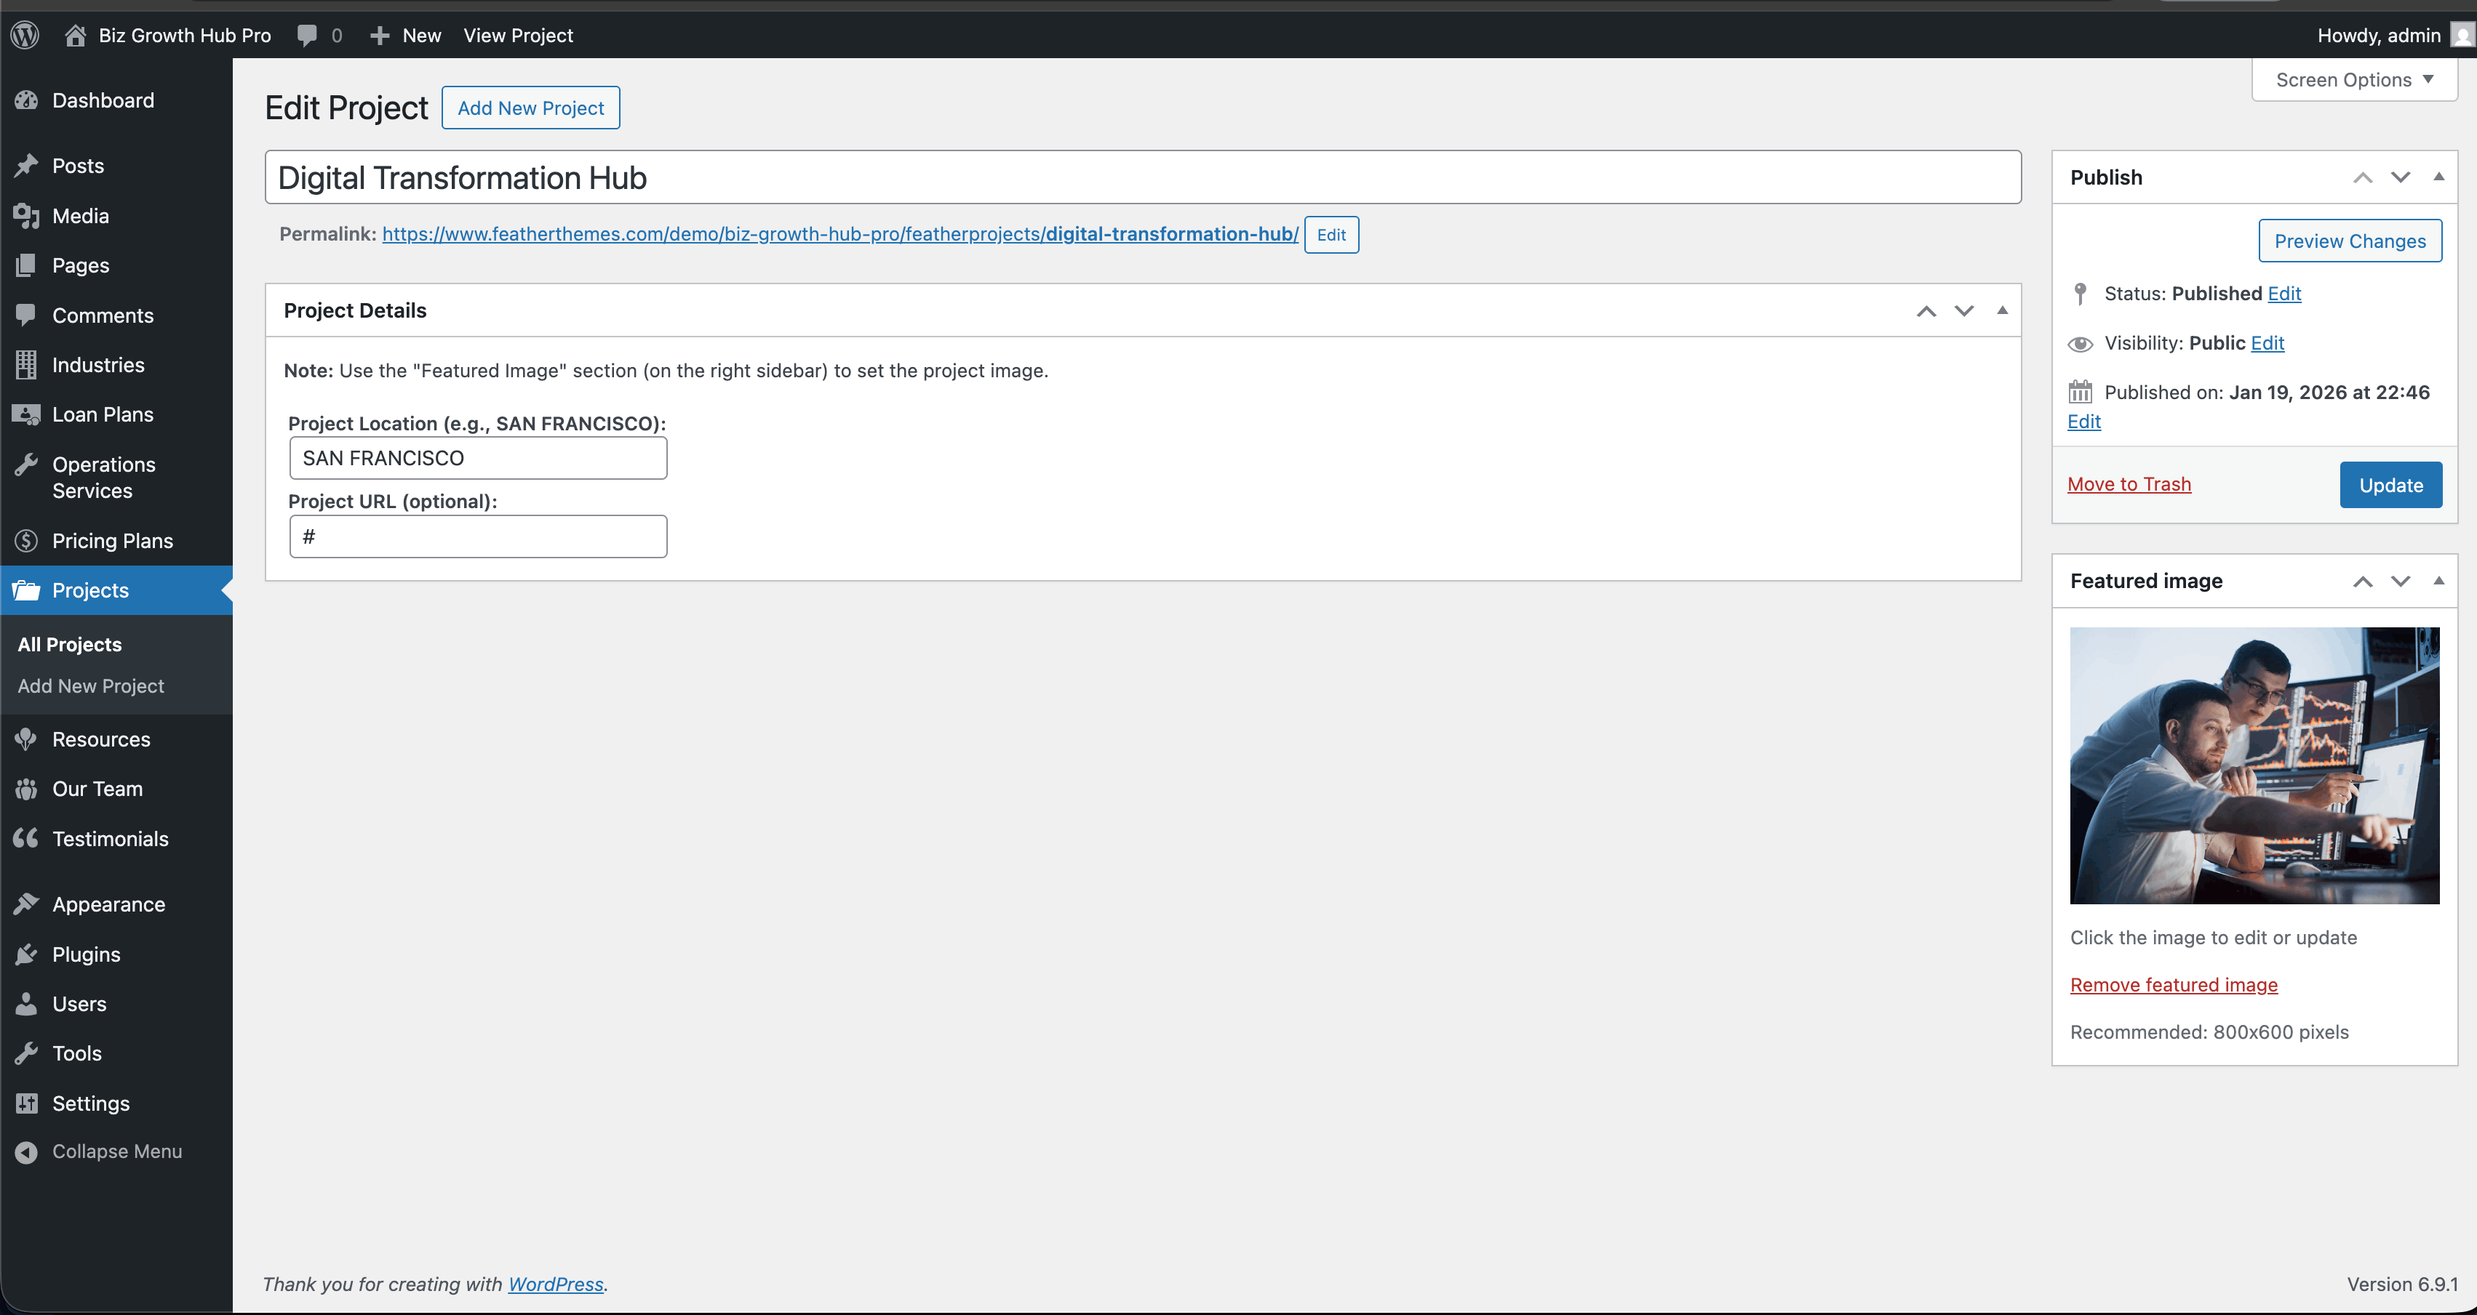Open the New menu in admin bar
This screenshot has width=2477, height=1315.
[x=406, y=36]
